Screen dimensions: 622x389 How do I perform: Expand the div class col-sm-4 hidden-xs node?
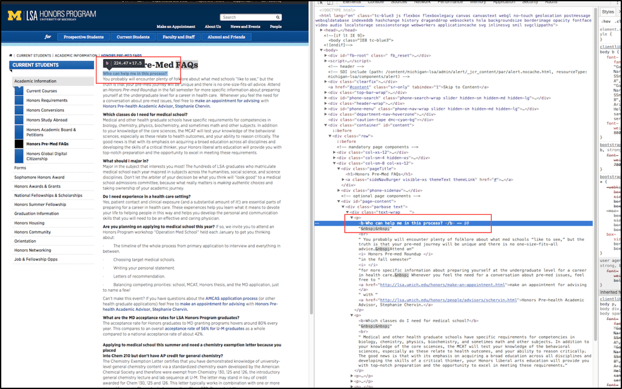tap(334, 158)
